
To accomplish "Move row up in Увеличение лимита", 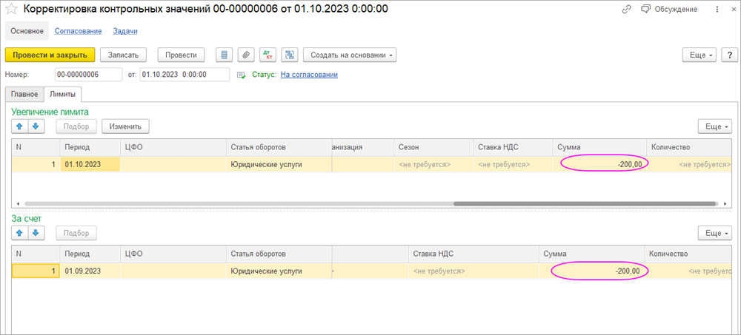I will coord(20,126).
